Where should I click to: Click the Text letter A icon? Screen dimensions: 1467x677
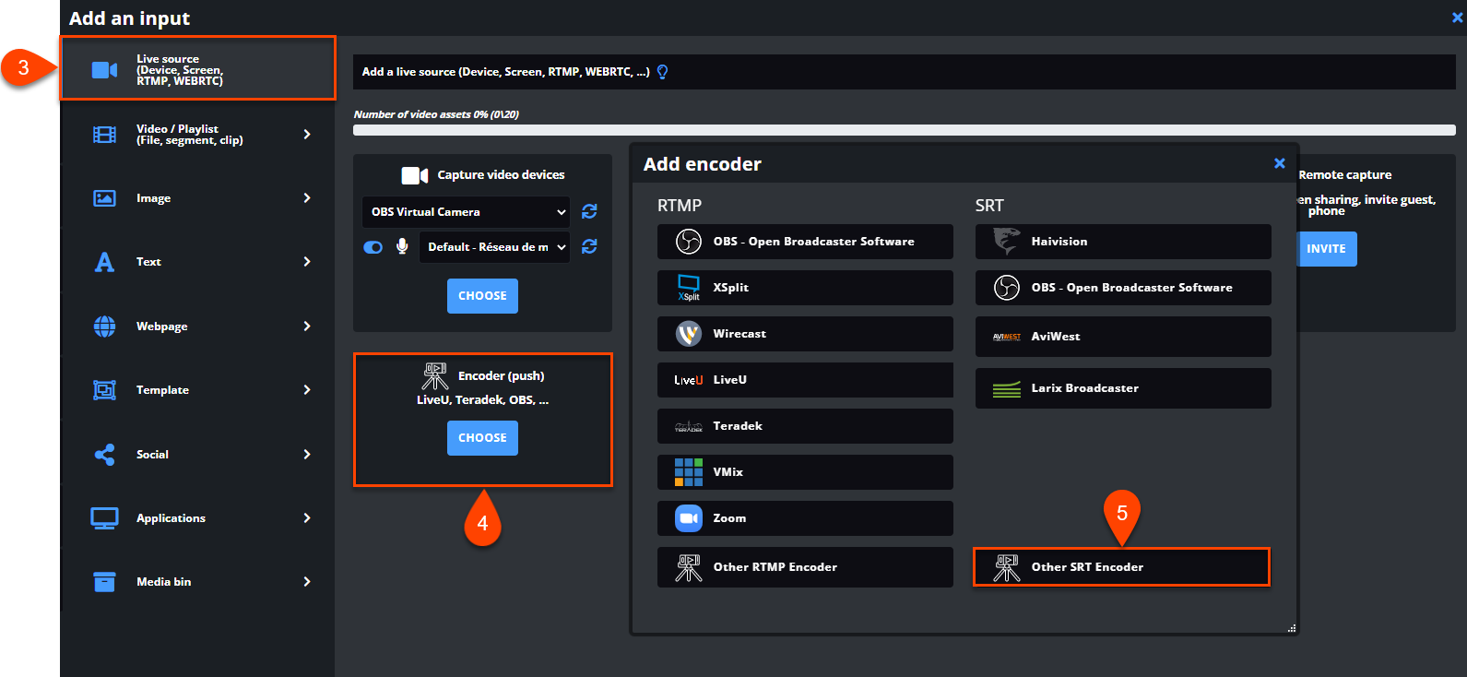[105, 262]
